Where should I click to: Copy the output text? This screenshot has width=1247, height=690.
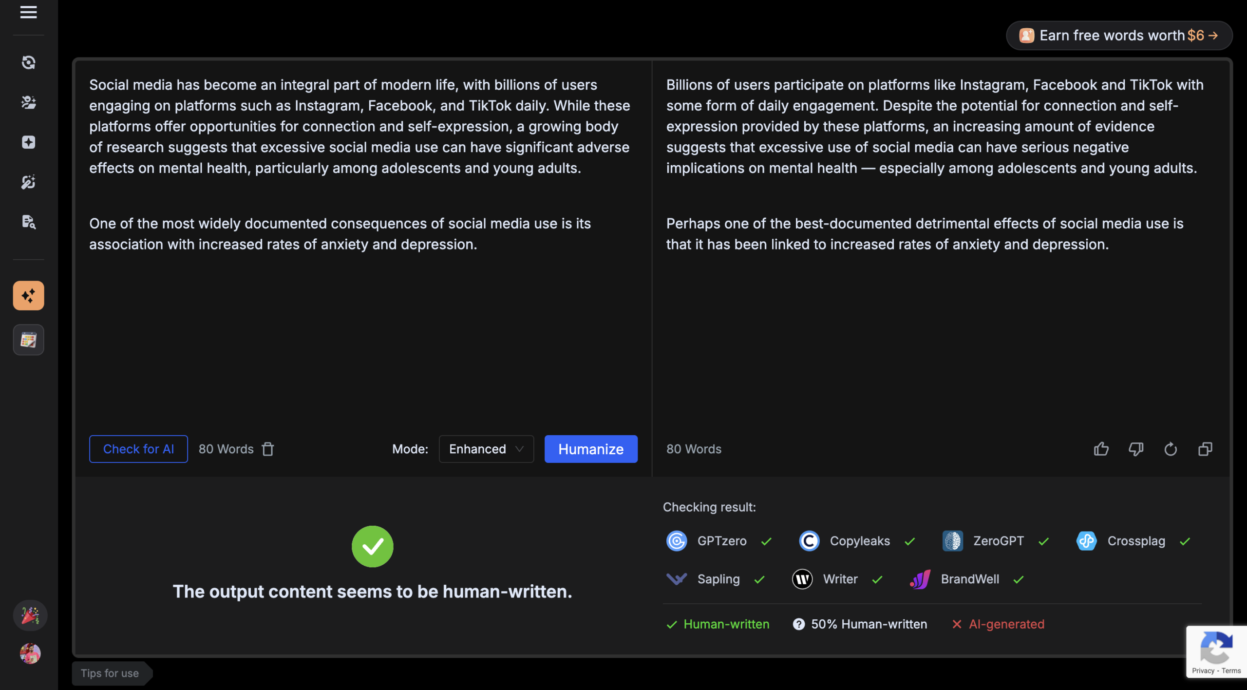coord(1205,449)
